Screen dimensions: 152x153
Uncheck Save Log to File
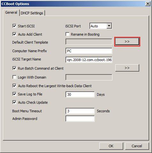click(x=14, y=94)
